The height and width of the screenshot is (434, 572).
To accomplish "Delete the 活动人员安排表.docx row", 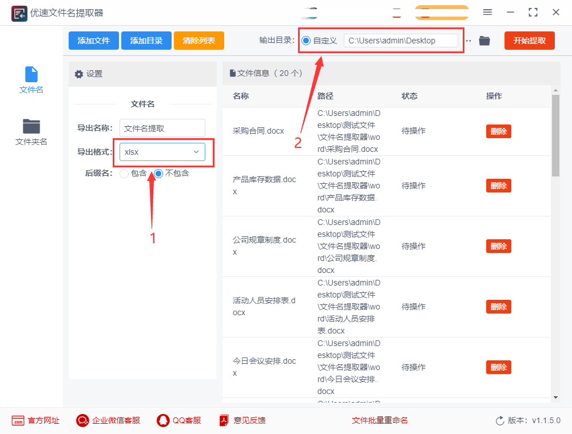I will tap(498, 307).
